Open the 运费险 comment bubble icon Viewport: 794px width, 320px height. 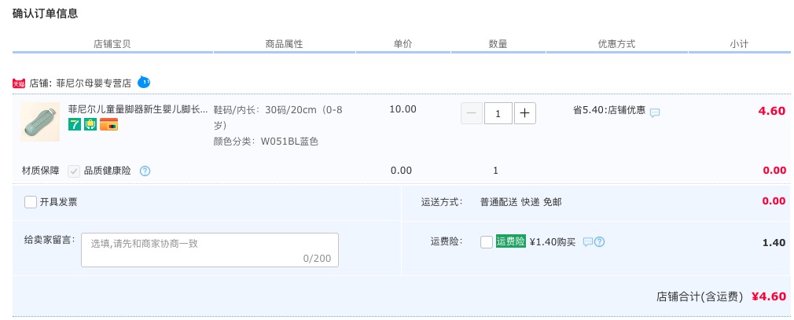[x=587, y=242]
